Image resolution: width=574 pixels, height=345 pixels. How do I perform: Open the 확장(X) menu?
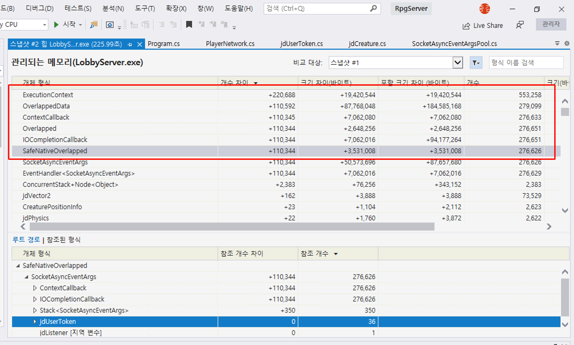(176, 9)
